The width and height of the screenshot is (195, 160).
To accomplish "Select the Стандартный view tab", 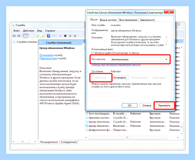I will pyautogui.click(x=69, y=142).
